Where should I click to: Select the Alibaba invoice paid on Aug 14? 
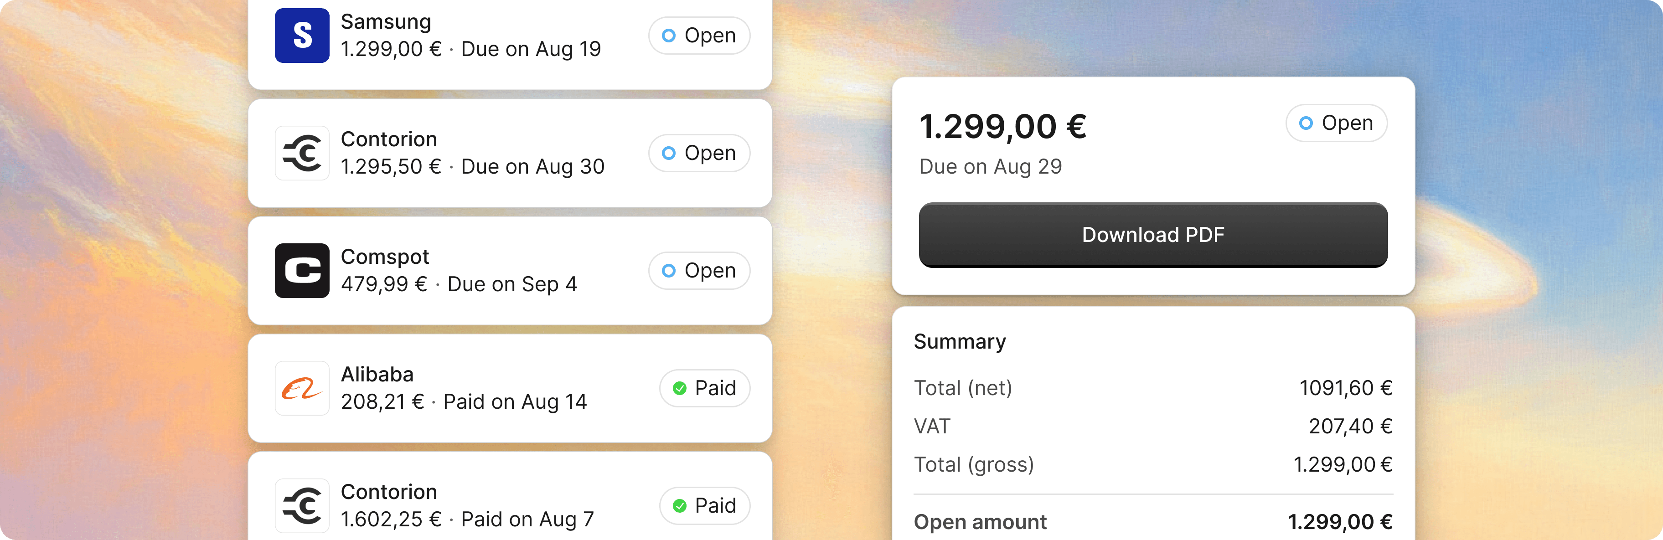tap(510, 388)
